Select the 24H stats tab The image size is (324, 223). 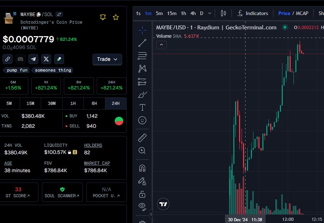click(x=116, y=103)
